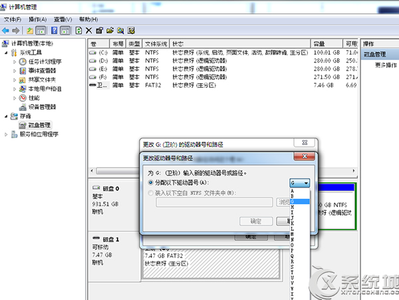The height and width of the screenshot is (300, 399).
Task: Expand the 性能 node arrow
Action: (15, 98)
